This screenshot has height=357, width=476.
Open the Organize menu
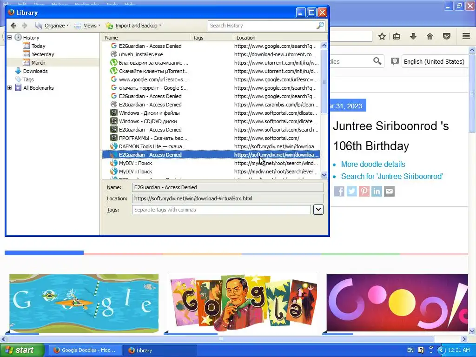[52, 26]
